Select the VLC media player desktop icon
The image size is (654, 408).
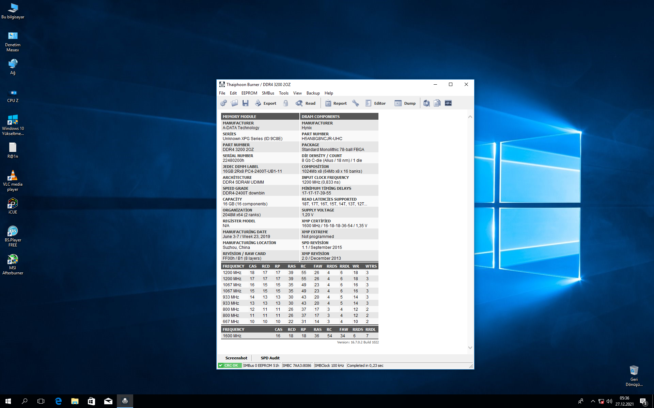(x=13, y=181)
